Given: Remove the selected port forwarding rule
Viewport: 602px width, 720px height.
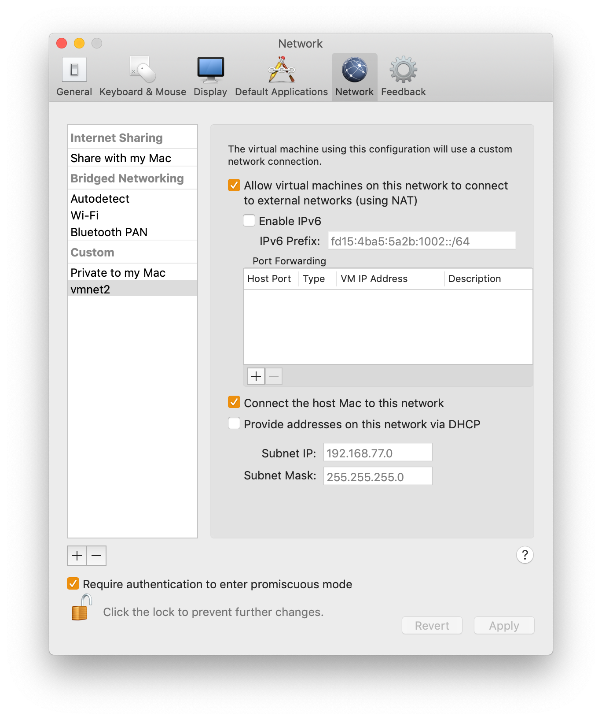Looking at the screenshot, I should [274, 376].
